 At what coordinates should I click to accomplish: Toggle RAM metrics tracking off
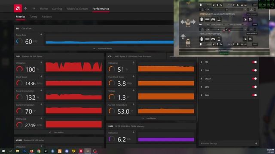254,95
